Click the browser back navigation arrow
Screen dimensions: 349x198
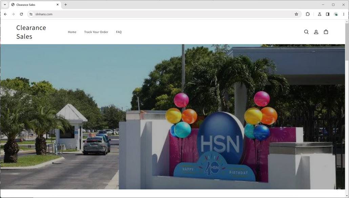tap(5, 14)
